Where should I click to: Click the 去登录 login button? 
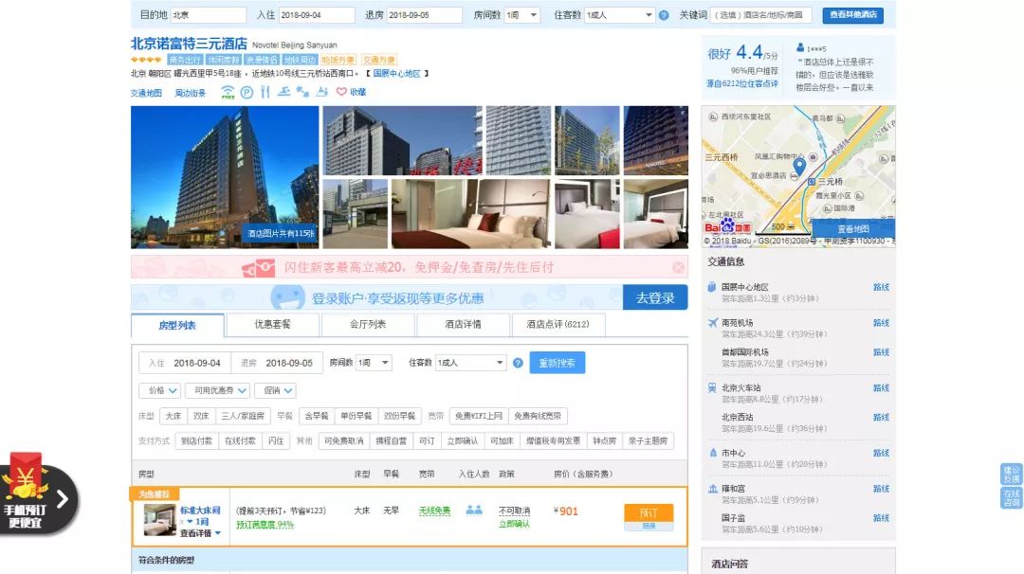(655, 297)
